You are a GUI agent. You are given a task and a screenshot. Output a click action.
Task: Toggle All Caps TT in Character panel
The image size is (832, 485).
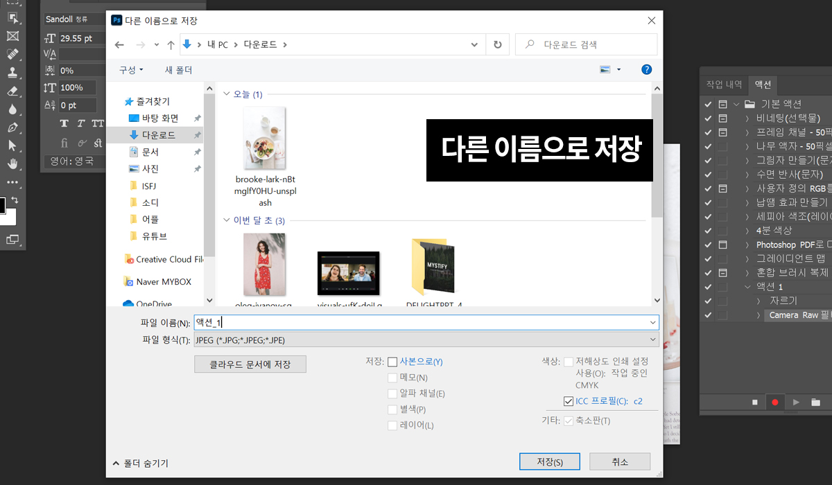(98, 123)
